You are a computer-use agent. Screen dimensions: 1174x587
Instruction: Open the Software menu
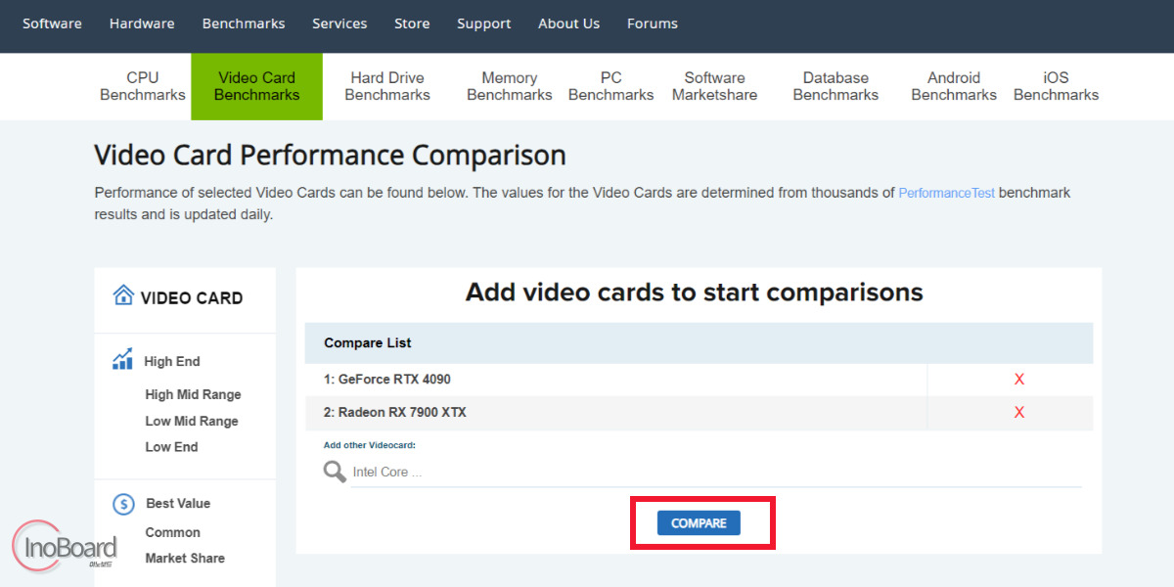(52, 23)
